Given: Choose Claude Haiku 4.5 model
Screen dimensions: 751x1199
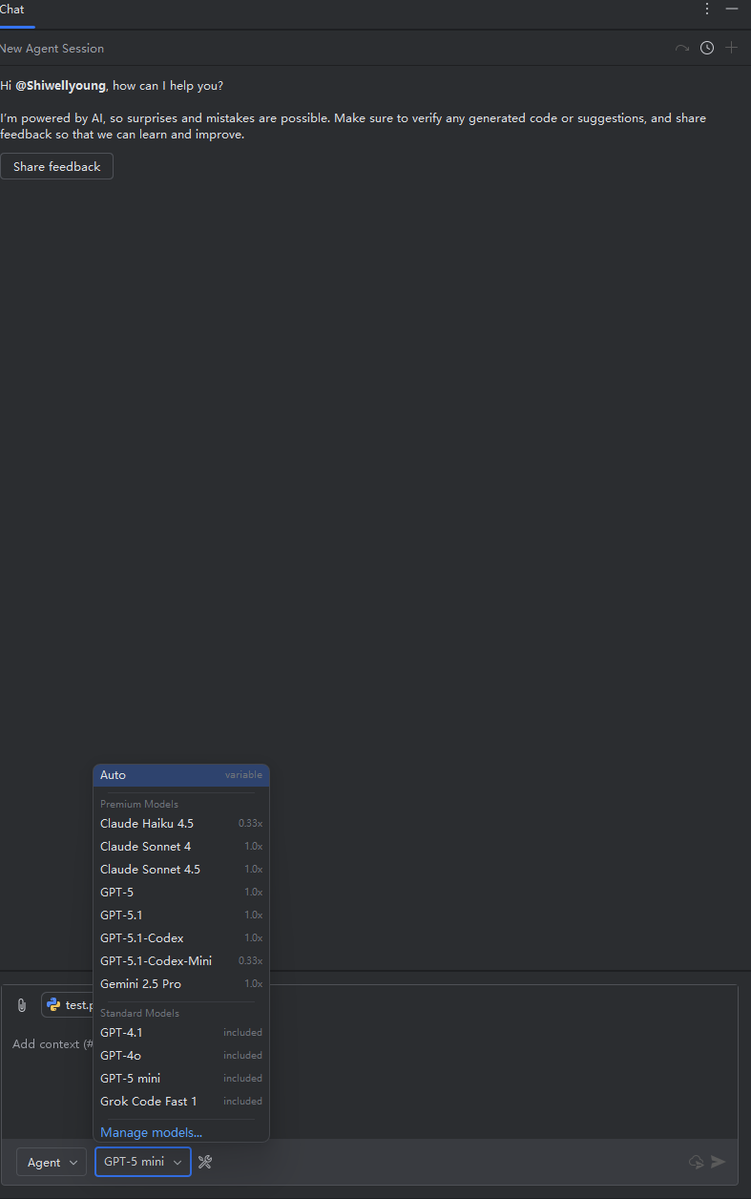Looking at the screenshot, I should (181, 823).
